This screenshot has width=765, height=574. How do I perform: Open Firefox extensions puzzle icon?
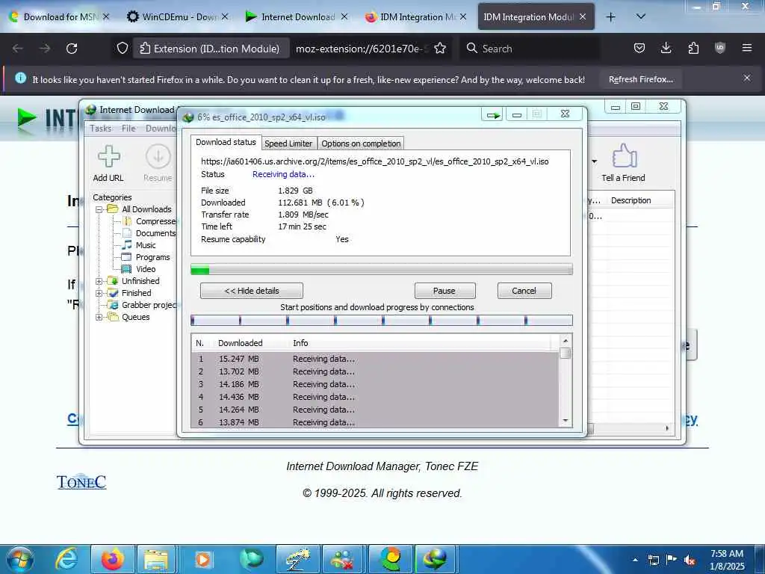click(x=693, y=49)
